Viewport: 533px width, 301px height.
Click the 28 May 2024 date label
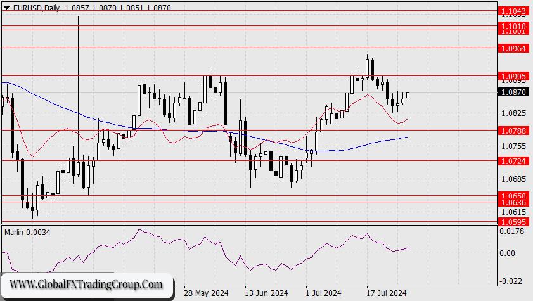[206, 293]
